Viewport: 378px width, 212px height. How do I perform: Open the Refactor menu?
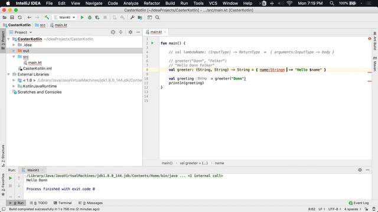[x=152, y=3]
